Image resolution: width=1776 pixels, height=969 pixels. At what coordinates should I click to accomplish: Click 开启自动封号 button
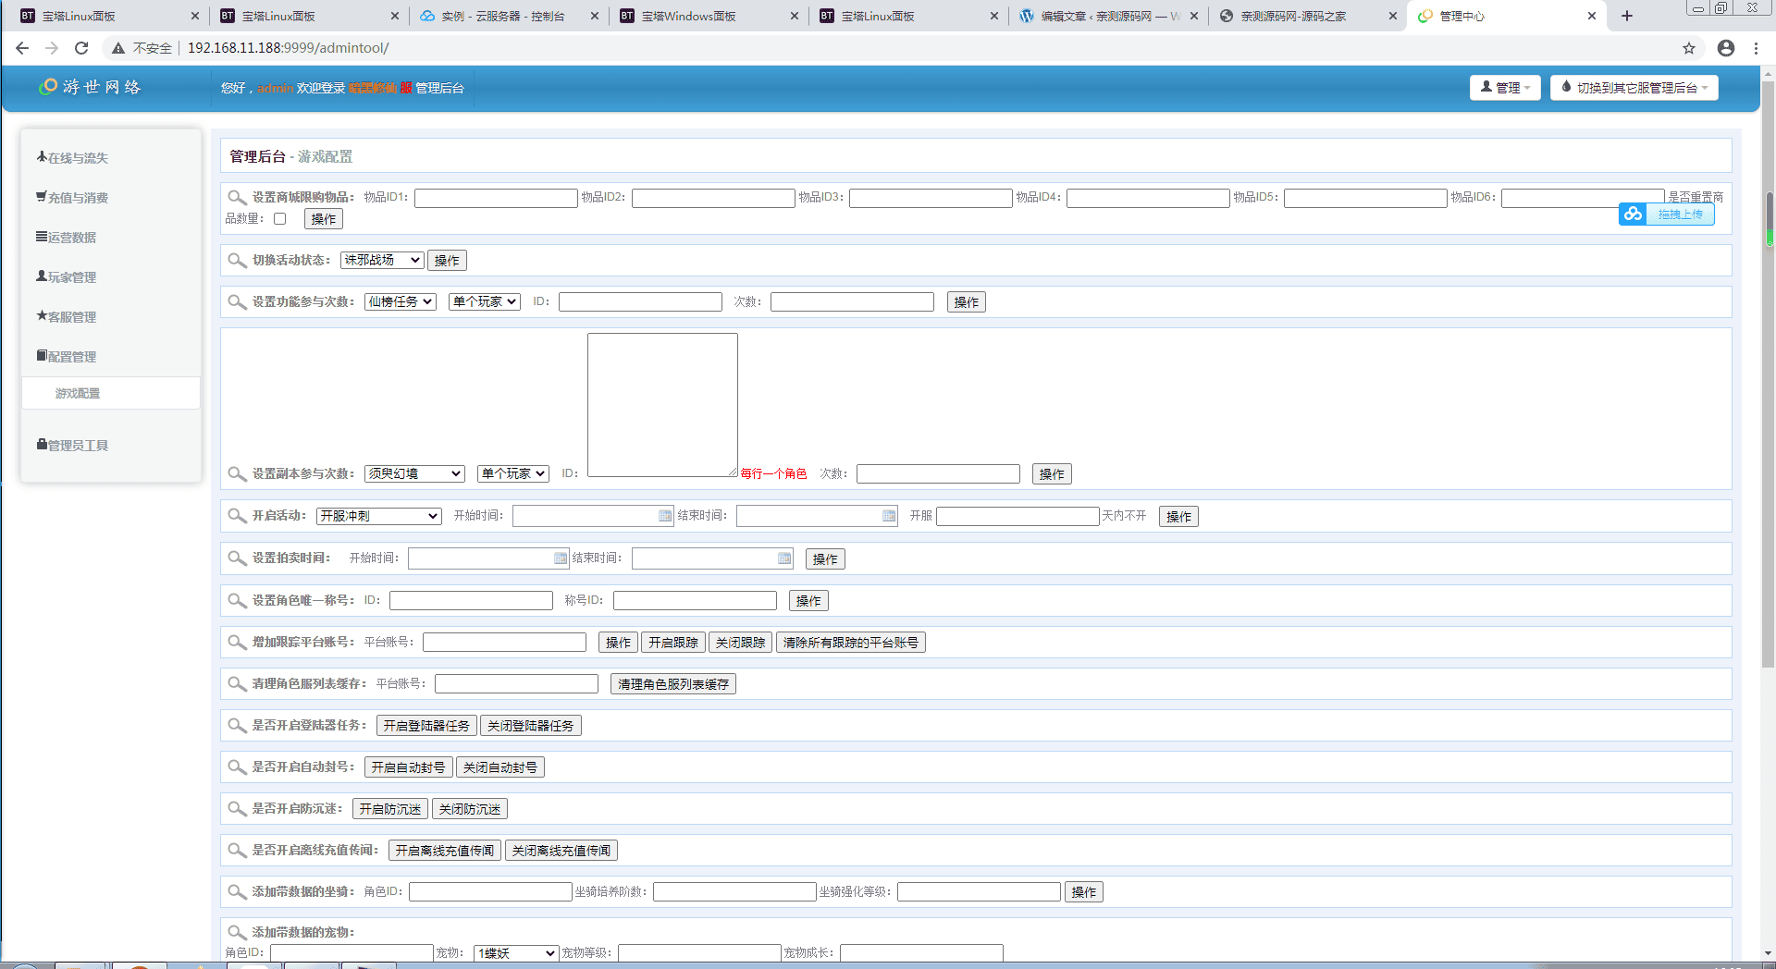(x=409, y=767)
